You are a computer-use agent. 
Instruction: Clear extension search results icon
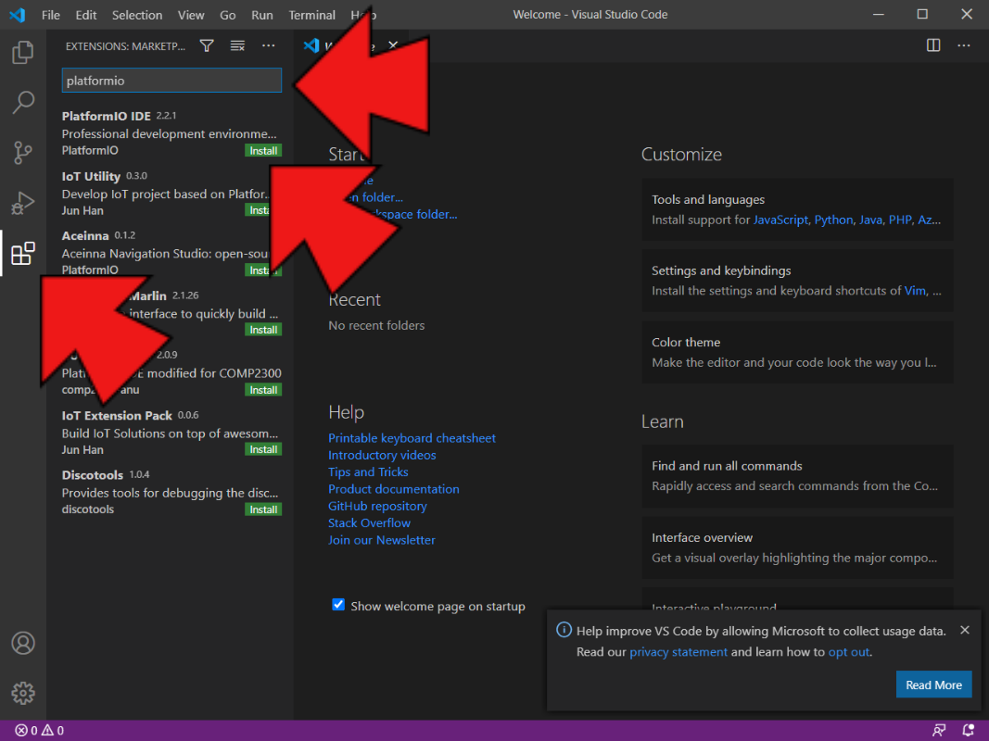[237, 45]
